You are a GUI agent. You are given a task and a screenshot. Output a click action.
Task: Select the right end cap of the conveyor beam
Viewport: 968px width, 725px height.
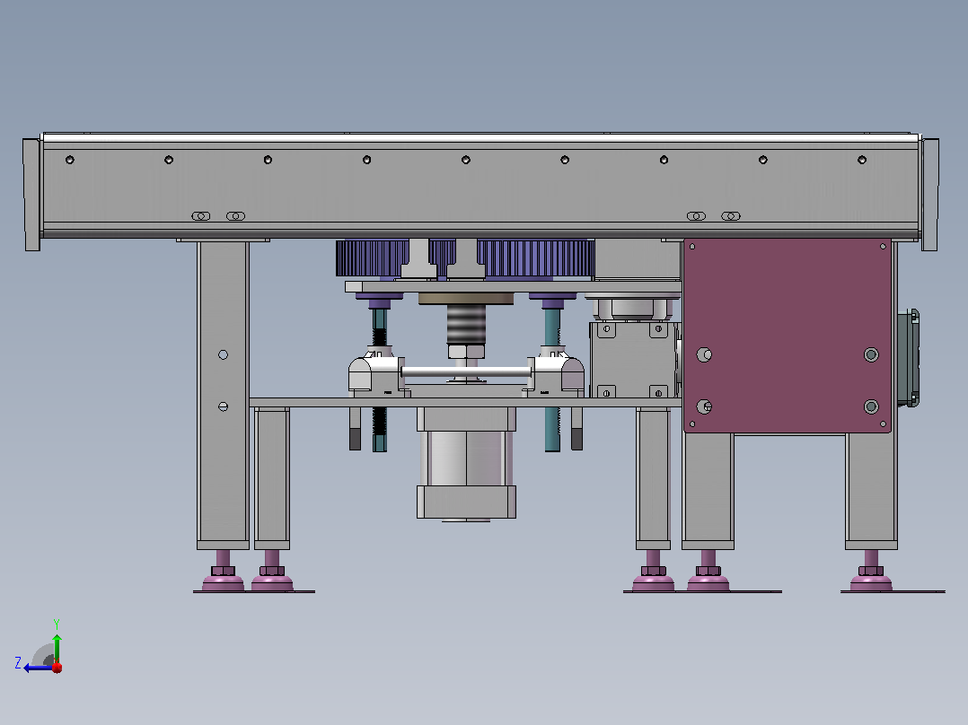tap(929, 195)
